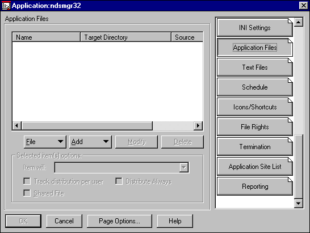Sort by the Target Directory column header

(125, 37)
